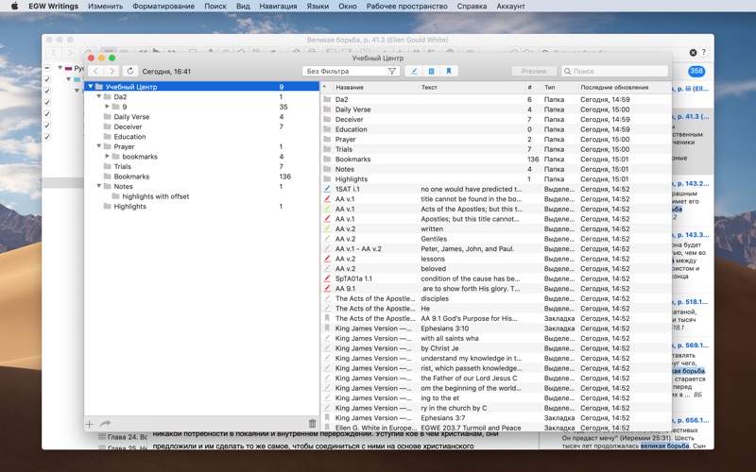Expand the bookmarks subfolder under Prayer

pos(108,157)
